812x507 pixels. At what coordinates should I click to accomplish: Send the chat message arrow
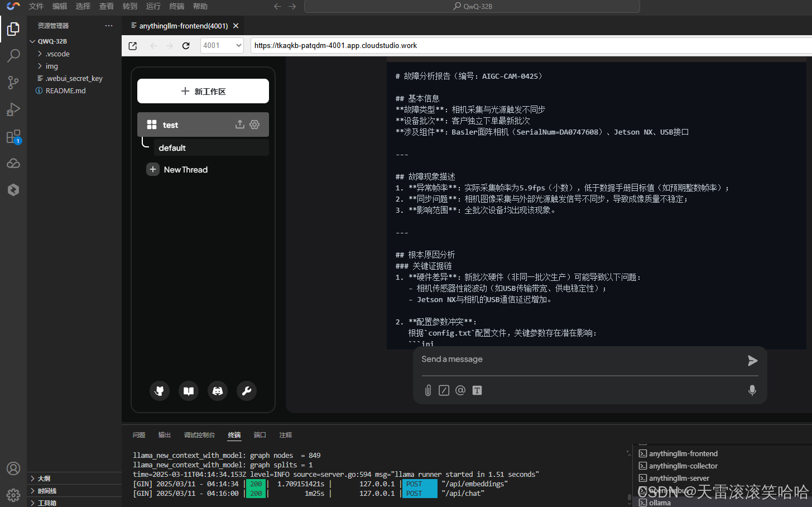[752, 361]
